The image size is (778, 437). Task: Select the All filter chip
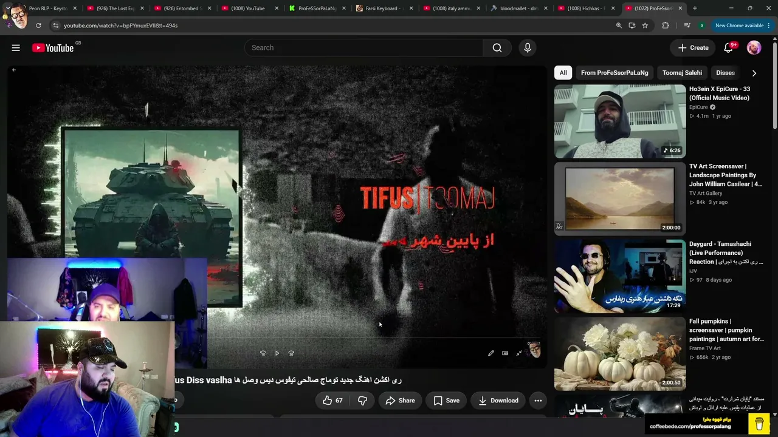[x=563, y=73]
